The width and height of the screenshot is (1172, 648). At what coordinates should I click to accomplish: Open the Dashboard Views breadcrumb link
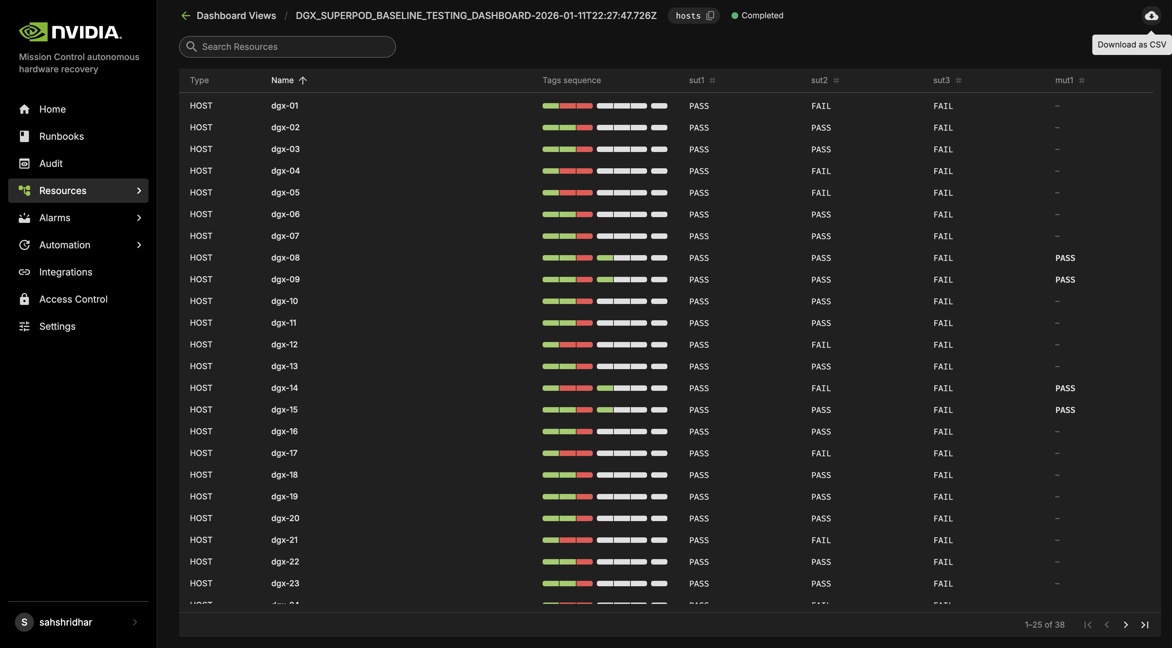click(x=236, y=16)
